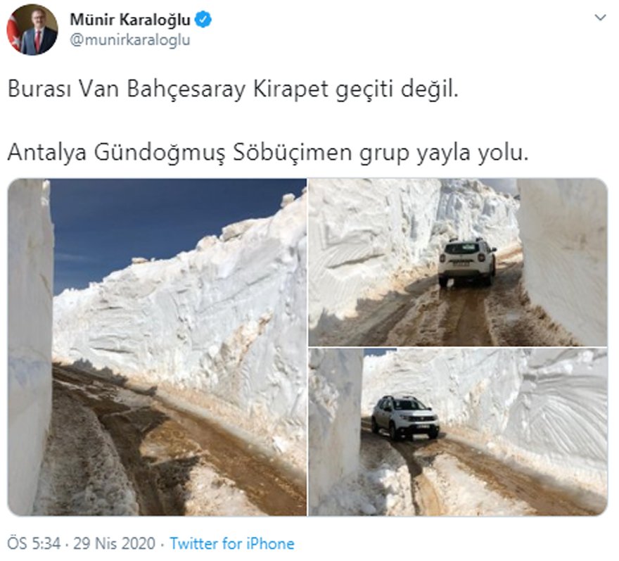Click the Twitter for iPhone source link
The height and width of the screenshot is (561, 619).
(232, 543)
